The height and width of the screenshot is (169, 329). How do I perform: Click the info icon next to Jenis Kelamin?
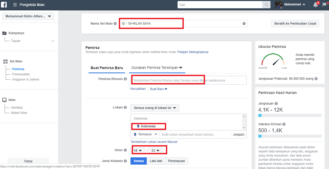(x=125, y=161)
